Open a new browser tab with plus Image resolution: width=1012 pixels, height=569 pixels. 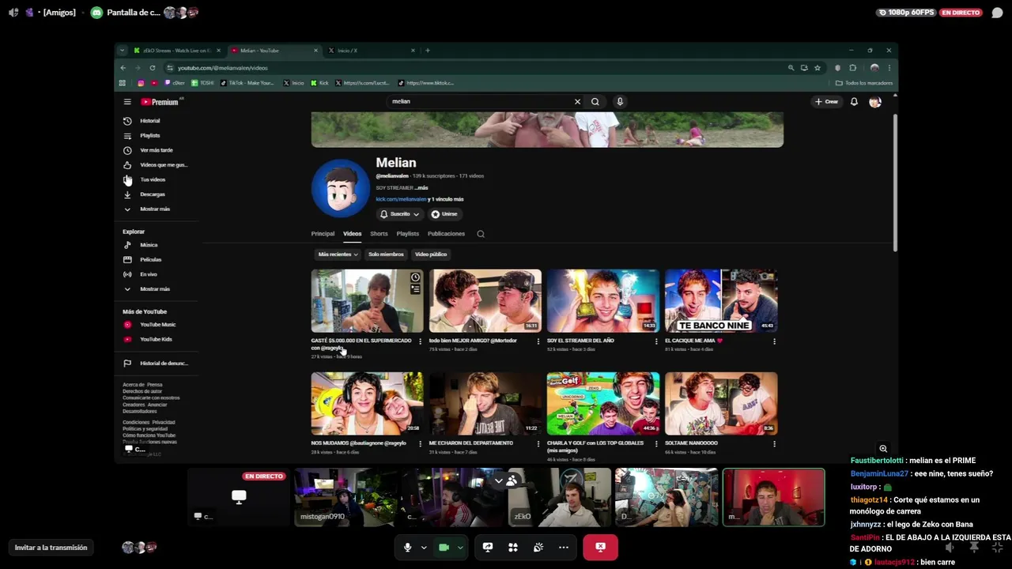(428, 51)
